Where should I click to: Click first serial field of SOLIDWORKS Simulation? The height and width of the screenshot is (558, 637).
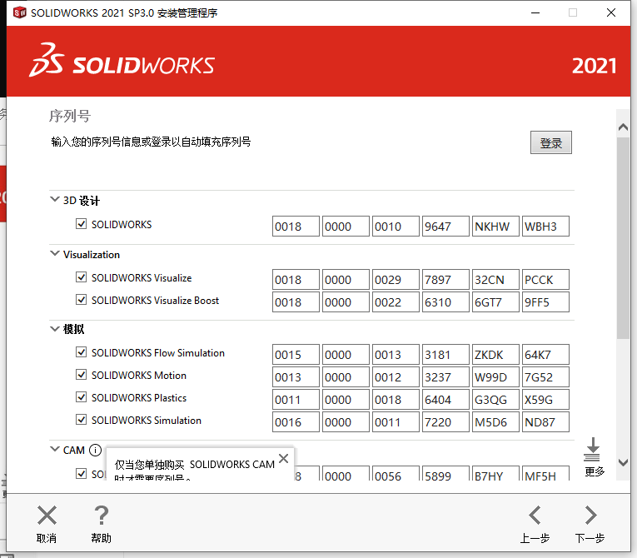point(296,421)
